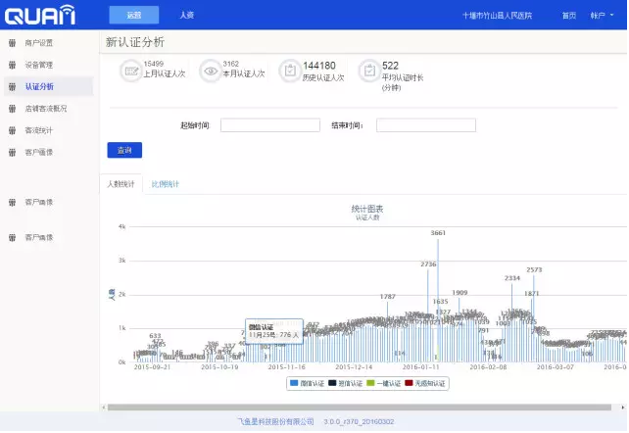This screenshot has height=433, width=629.
Task: Click the 微信认证 tooltip showing 776人
Action: click(x=274, y=331)
